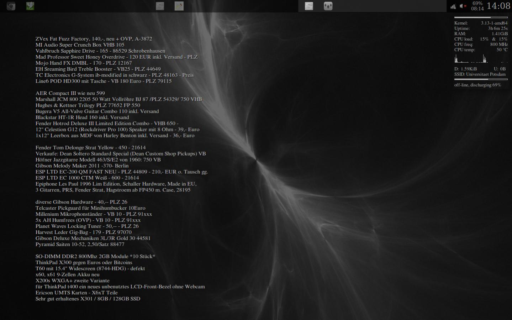This screenshot has width=512, height=320.
Task: Click the Bugera V5 All-Valve Guitar Combo line
Action: (x=97, y=111)
